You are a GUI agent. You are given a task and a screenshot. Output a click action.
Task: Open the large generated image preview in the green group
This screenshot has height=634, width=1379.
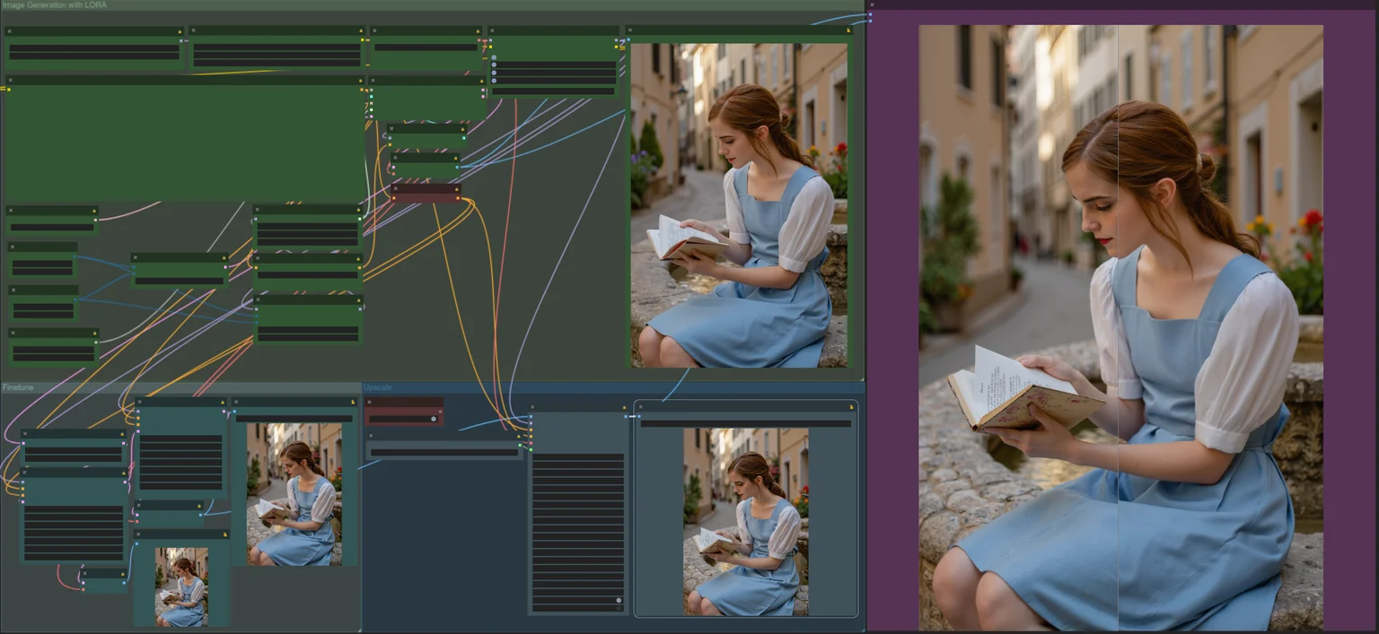739,205
